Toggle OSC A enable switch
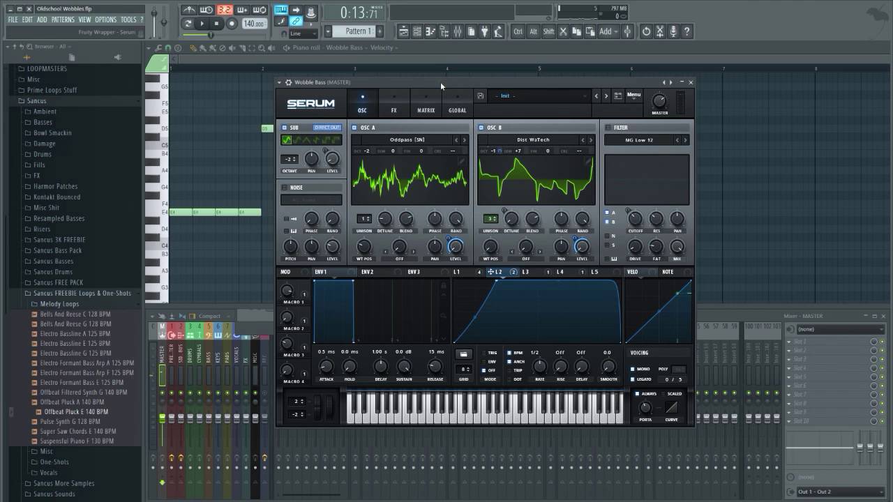The width and height of the screenshot is (893, 502). click(354, 128)
